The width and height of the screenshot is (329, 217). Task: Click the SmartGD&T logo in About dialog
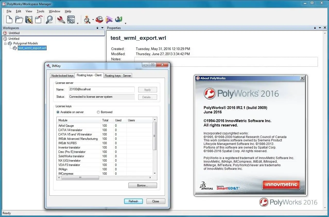[228, 188]
